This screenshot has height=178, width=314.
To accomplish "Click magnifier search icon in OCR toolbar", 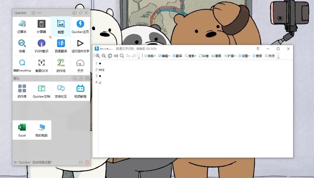I will tap(122, 56).
